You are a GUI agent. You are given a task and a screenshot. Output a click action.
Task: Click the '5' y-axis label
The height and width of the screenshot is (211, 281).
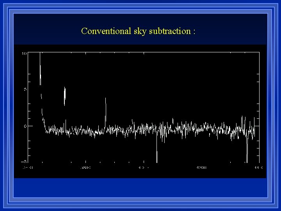pyautogui.click(x=25, y=89)
